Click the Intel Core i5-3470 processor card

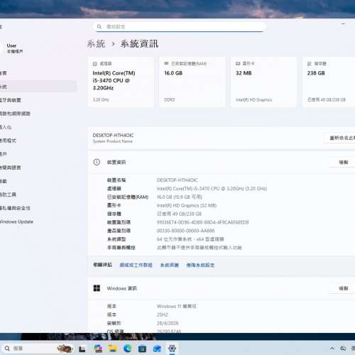pos(121,82)
